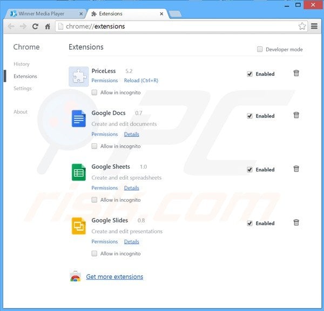Close the Winner Media Player tab
The width and height of the screenshot is (324, 311).
click(81, 14)
